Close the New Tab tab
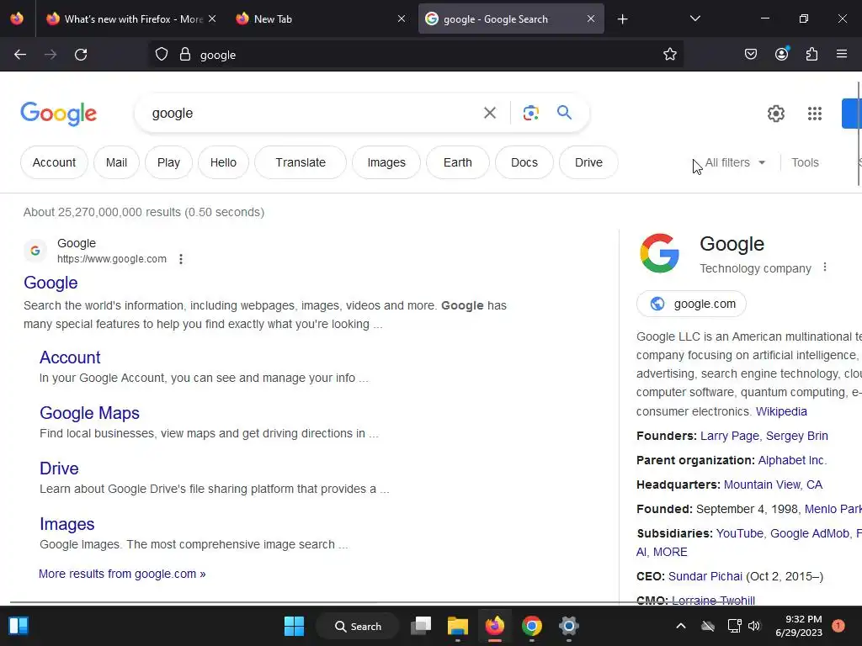Viewport: 862px width, 646px height. click(402, 19)
